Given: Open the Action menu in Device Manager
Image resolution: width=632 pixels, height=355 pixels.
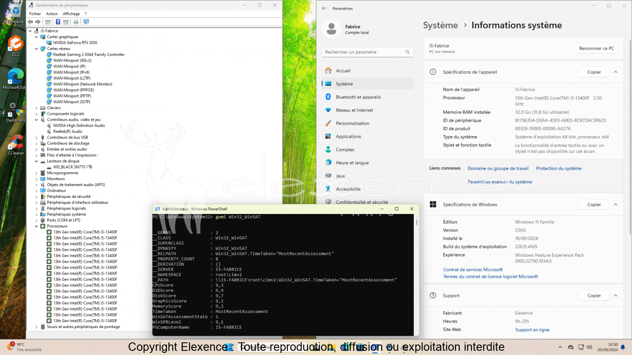Looking at the screenshot, I should [x=52, y=14].
